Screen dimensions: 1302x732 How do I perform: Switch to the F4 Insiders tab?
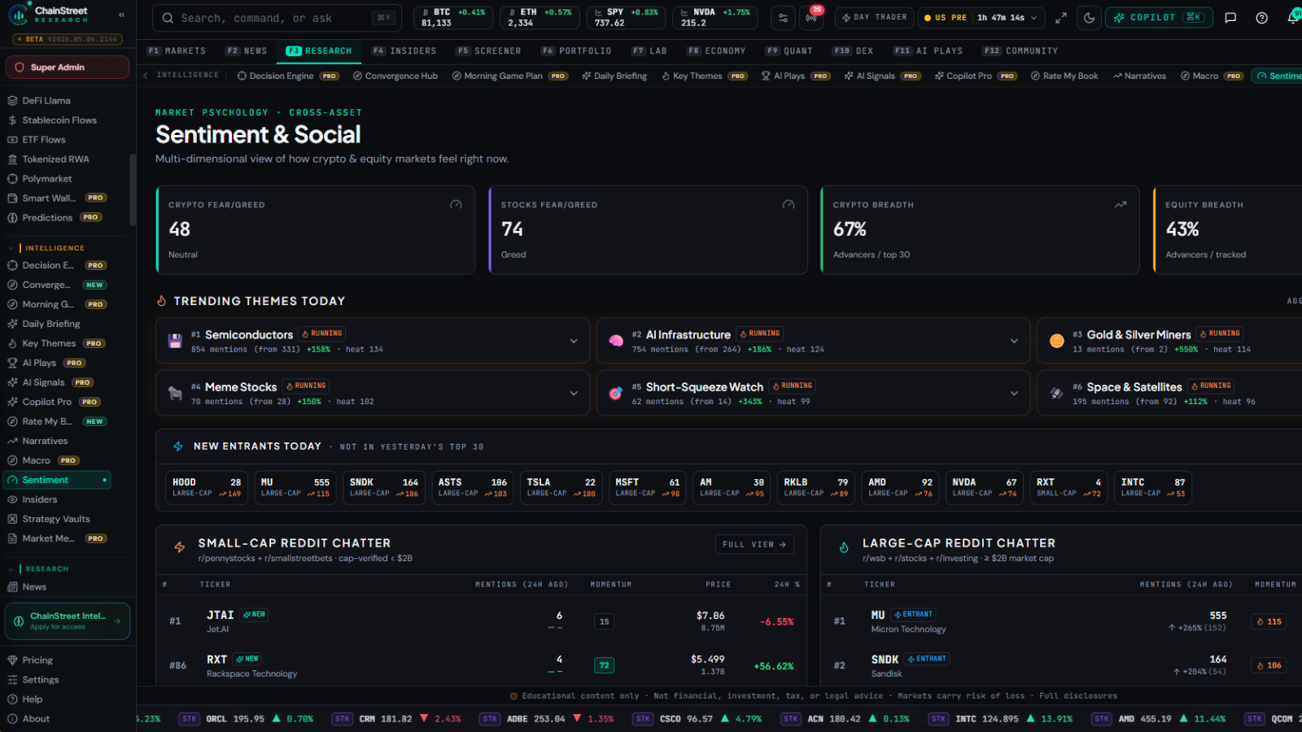tap(404, 50)
